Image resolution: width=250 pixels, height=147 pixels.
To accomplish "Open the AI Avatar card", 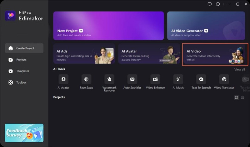I will (149, 54).
